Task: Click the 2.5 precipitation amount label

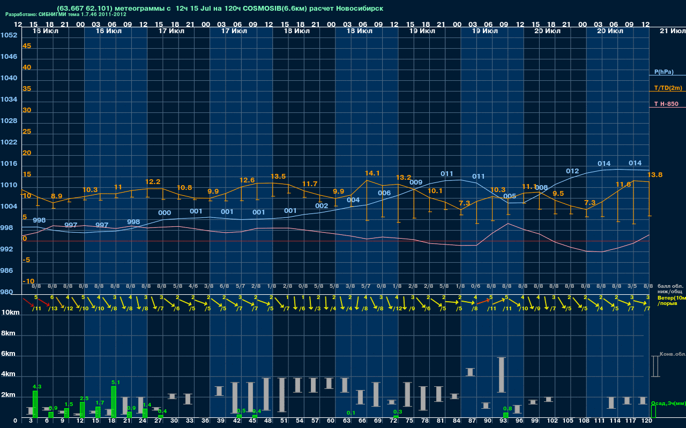Action: click(84, 398)
